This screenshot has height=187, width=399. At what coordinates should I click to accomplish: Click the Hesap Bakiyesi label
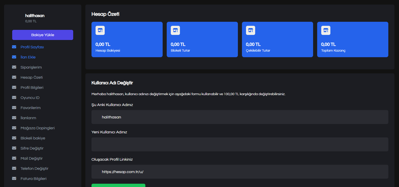(108, 51)
